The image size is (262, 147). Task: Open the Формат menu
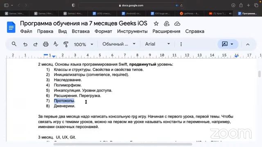point(103,31)
